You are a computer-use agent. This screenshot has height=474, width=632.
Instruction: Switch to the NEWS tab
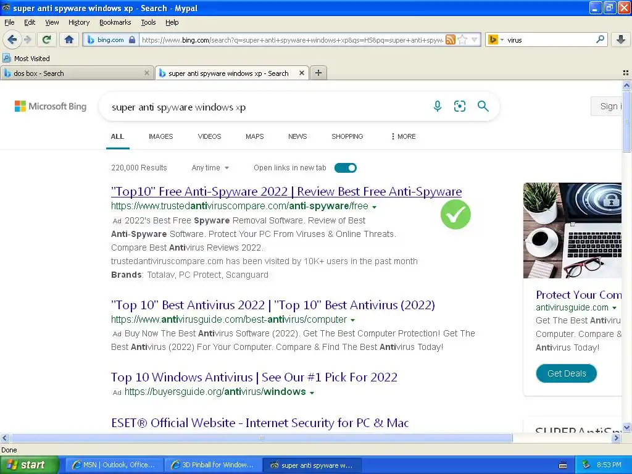(x=297, y=136)
